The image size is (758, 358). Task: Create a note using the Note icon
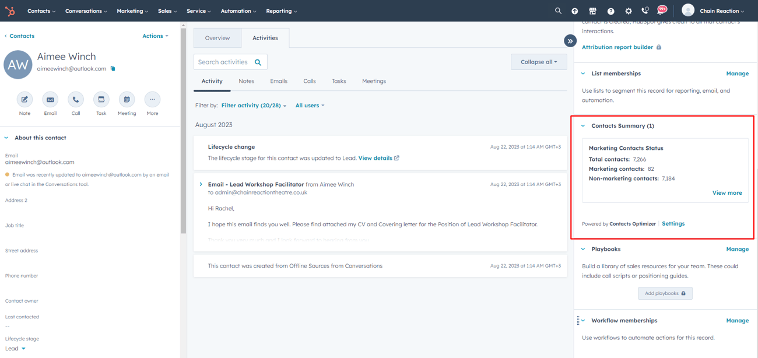(x=24, y=100)
